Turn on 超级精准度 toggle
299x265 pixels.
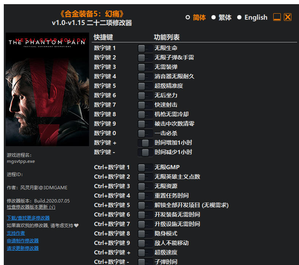145,86
